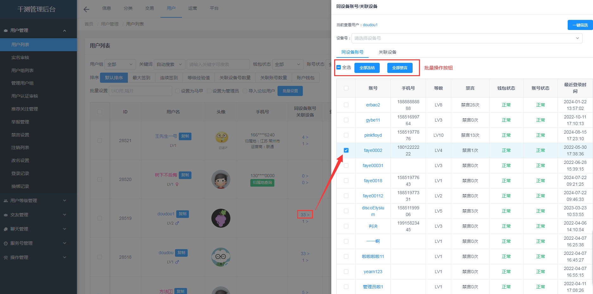Viewport: 593px width, 294px height.
Task: Select the 同设备账号 tab
Action: click(352, 52)
